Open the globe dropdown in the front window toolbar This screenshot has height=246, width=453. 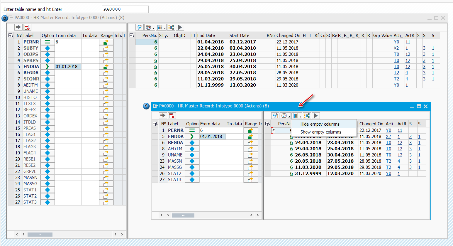point(285,116)
